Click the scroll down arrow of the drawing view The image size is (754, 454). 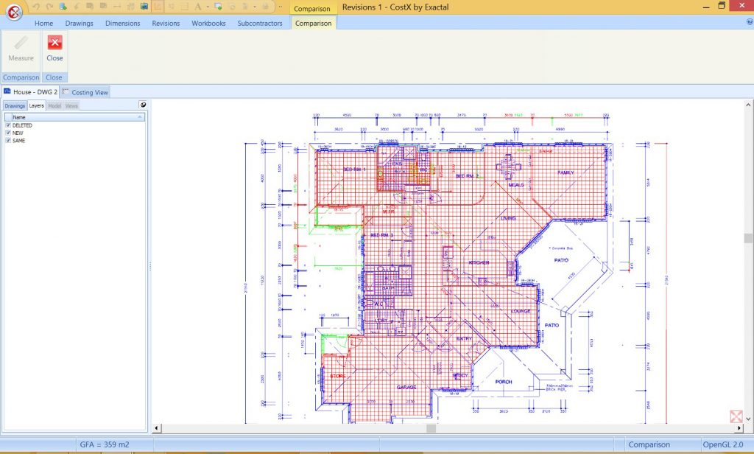748,419
